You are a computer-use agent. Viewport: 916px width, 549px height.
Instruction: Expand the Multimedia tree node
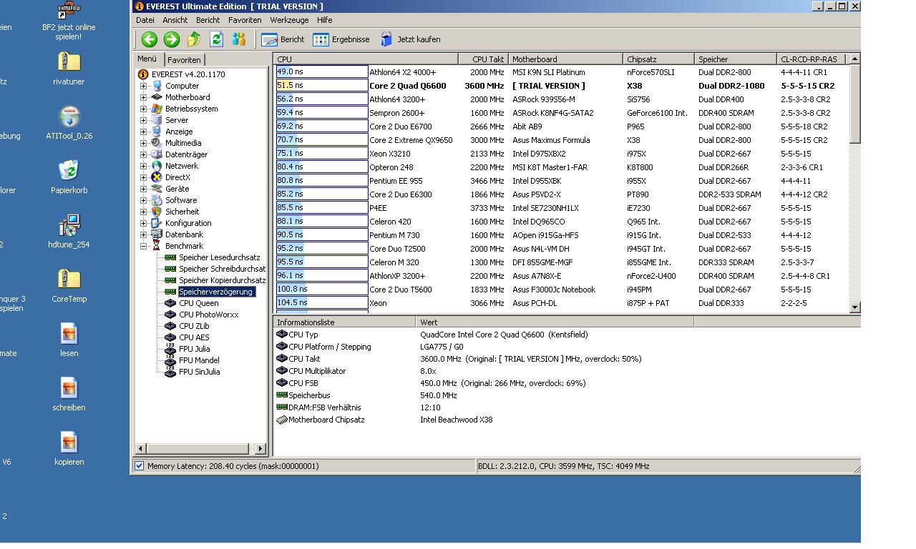[x=143, y=143]
